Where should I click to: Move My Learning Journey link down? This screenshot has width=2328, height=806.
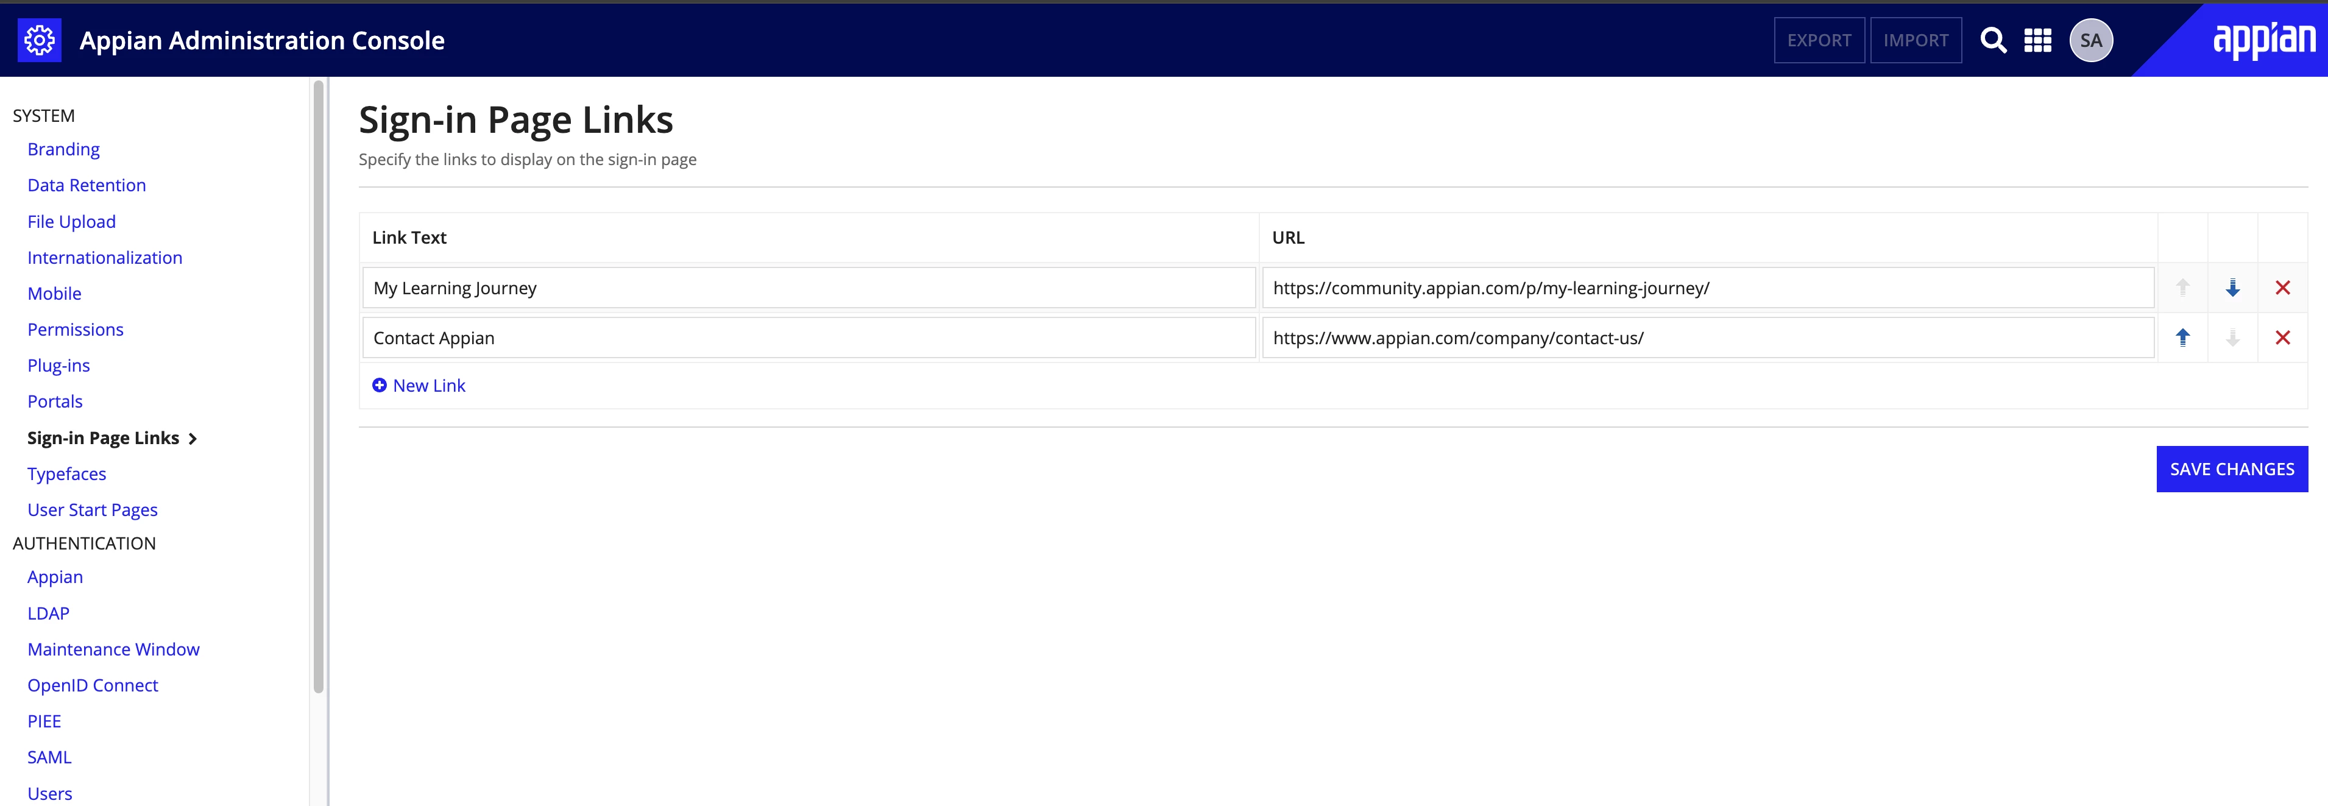[2232, 288]
